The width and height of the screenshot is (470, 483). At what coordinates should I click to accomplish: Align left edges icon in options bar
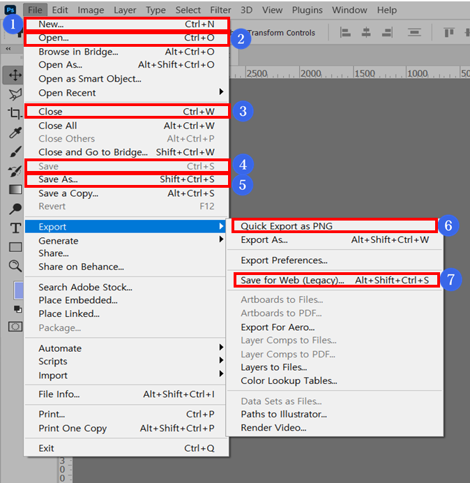[x=345, y=32]
